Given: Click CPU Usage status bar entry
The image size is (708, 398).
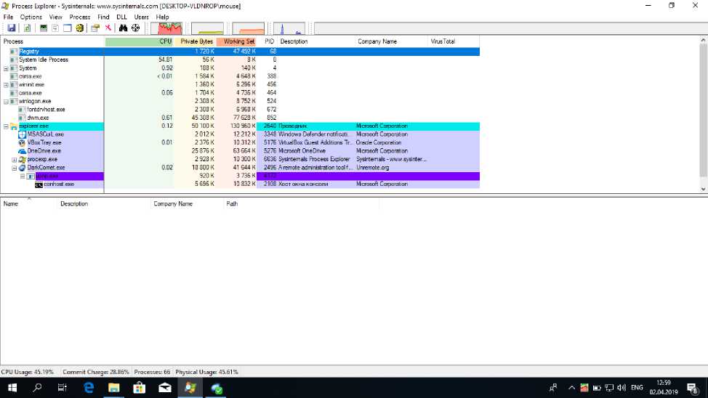Looking at the screenshot, I should click(28, 372).
